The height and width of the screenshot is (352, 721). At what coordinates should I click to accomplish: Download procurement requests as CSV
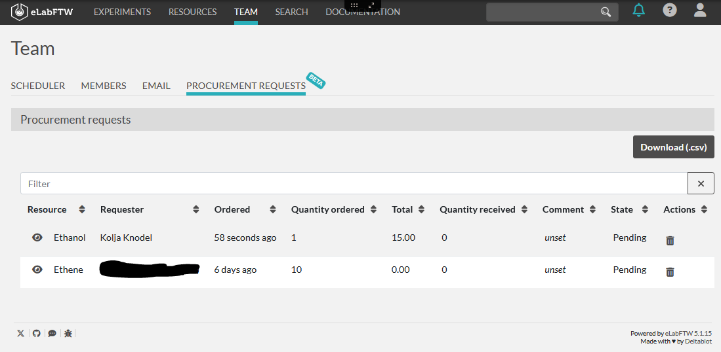pos(673,147)
